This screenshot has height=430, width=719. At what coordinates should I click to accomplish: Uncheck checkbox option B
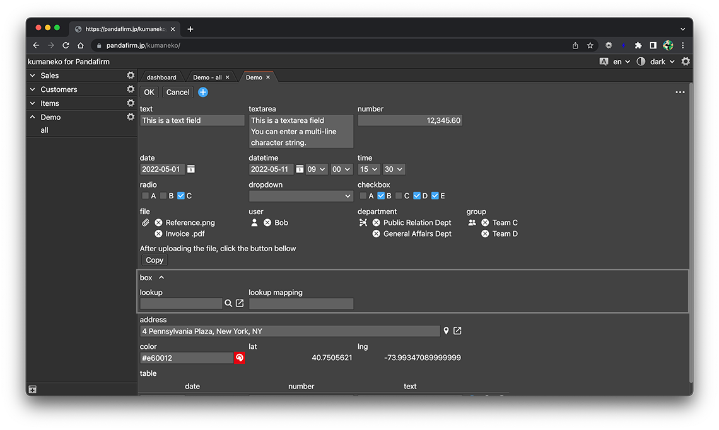381,196
